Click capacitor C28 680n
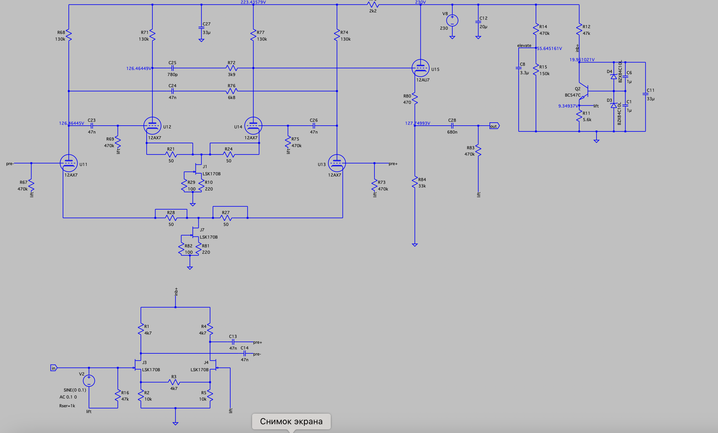718x433 pixels. click(452, 126)
